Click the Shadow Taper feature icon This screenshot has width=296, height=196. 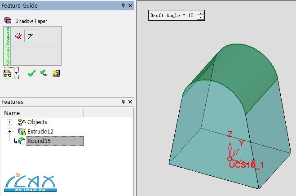[x=8, y=21]
